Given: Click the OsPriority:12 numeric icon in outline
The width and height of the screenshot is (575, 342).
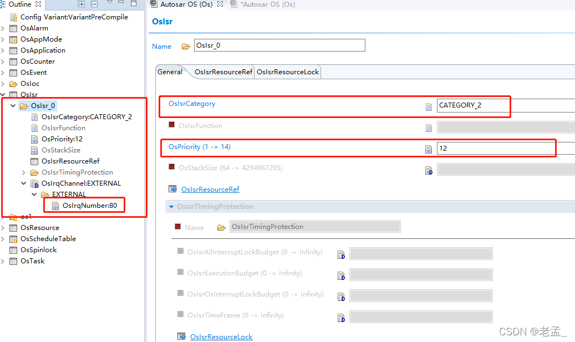Looking at the screenshot, I should 34,139.
